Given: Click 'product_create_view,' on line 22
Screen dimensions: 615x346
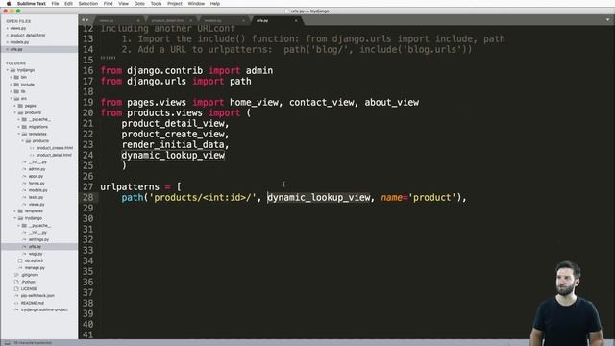Looking at the screenshot, I should (x=175, y=135).
